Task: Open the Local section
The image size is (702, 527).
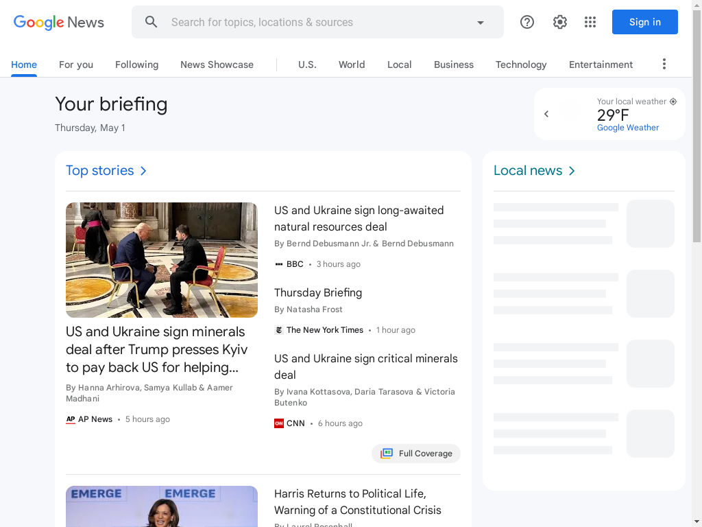Action: (400, 65)
